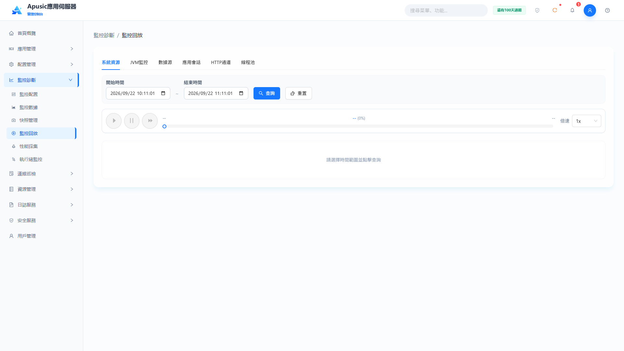
Task: Select 監控回放 sidebar item
Action: pos(41,133)
